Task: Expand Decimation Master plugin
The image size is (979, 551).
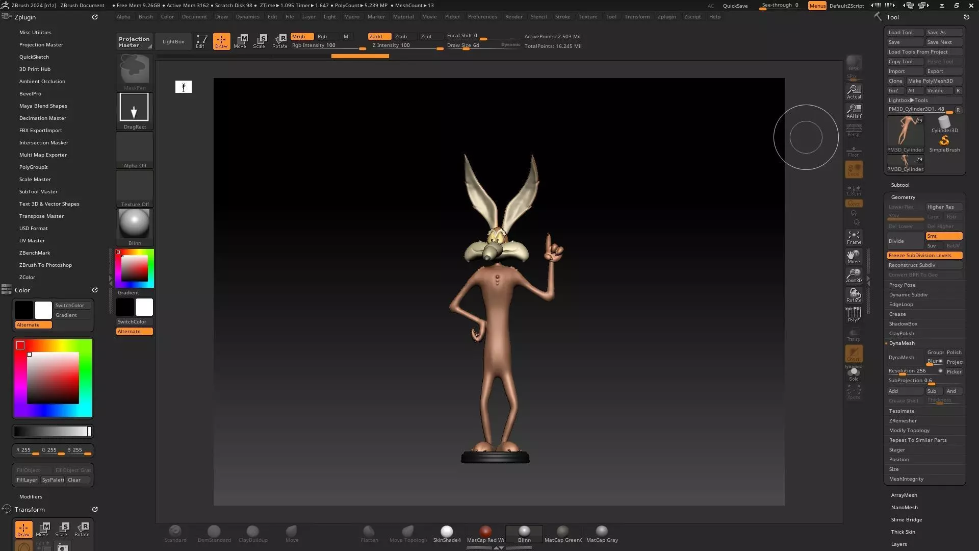Action: (x=42, y=118)
